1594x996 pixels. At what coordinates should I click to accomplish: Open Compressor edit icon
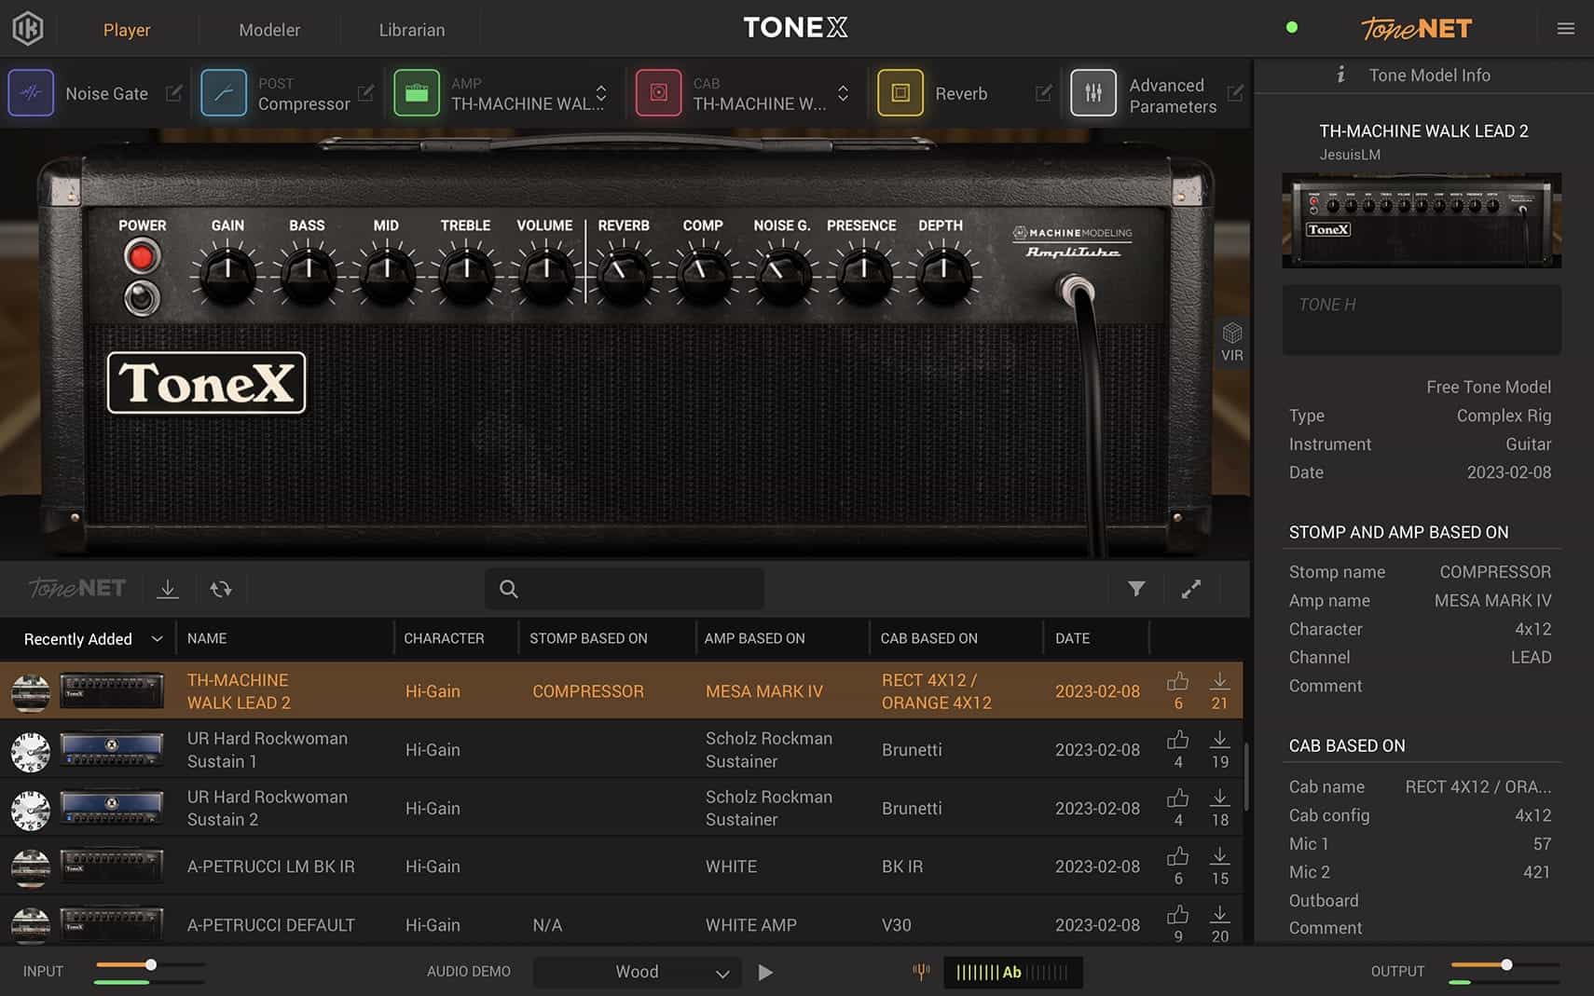click(365, 93)
